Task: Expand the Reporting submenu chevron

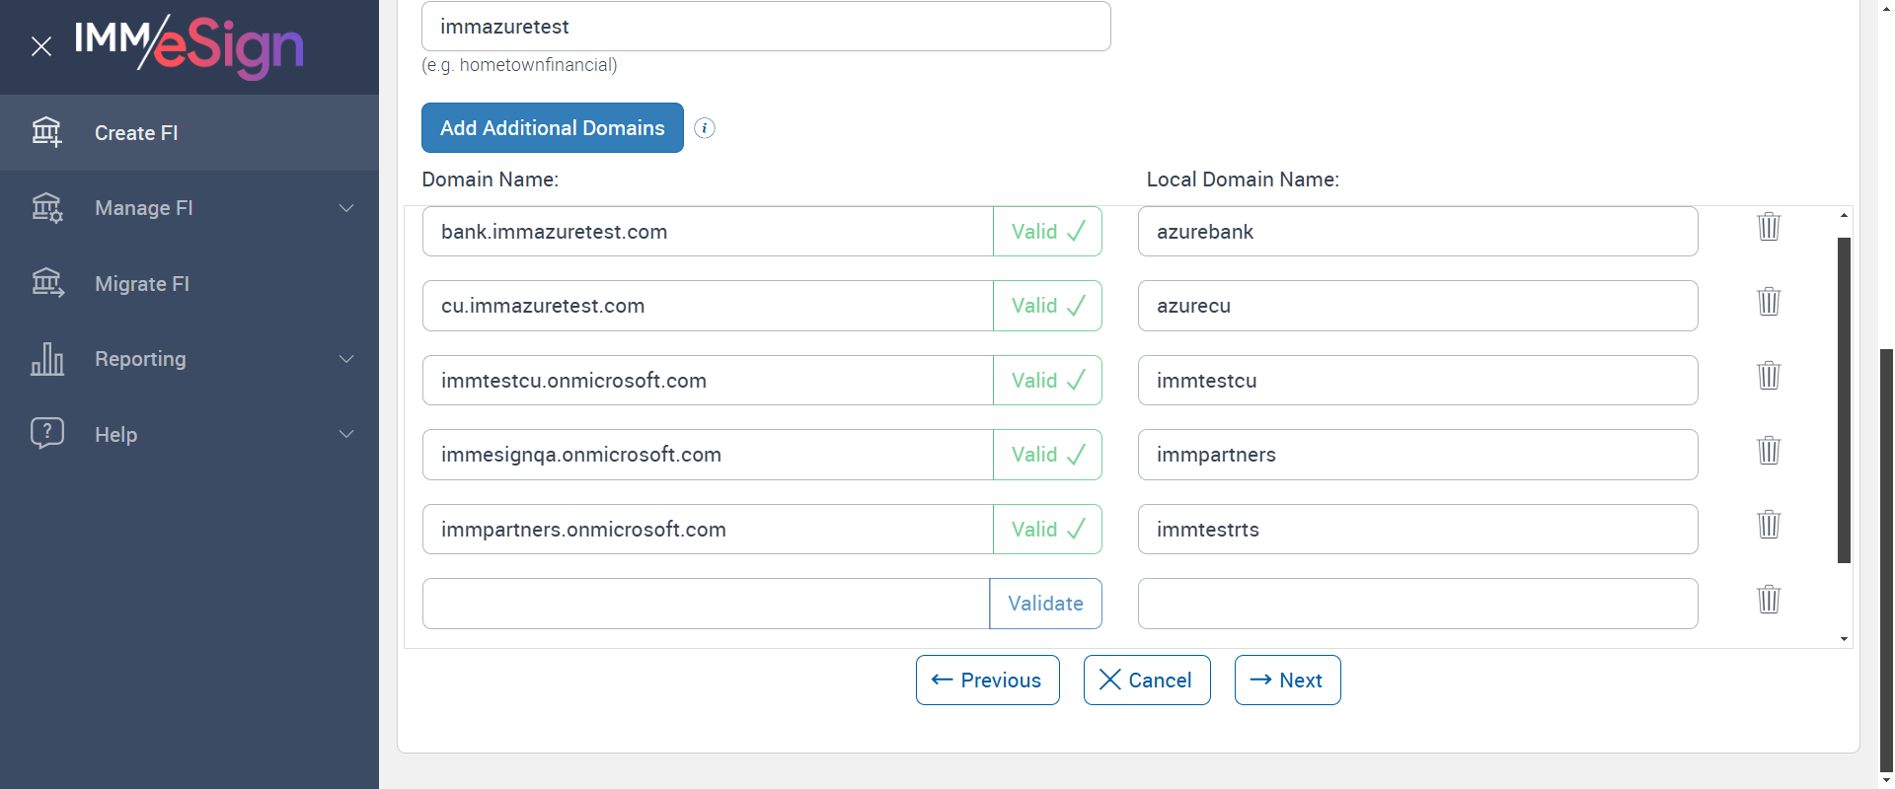Action: (346, 359)
